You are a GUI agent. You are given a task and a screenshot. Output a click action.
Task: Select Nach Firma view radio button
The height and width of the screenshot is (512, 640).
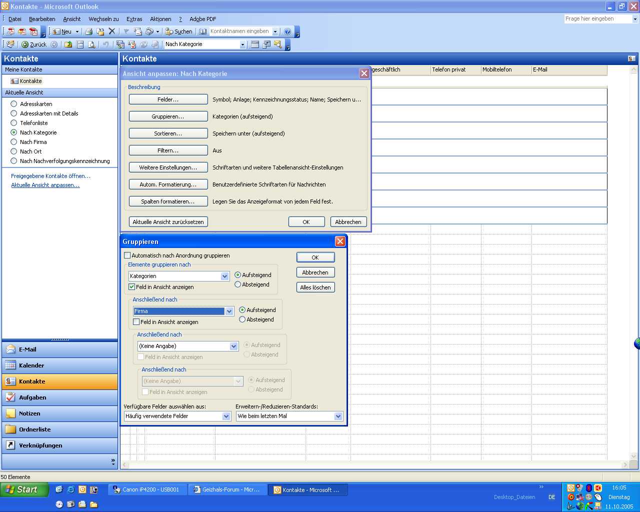point(14,142)
